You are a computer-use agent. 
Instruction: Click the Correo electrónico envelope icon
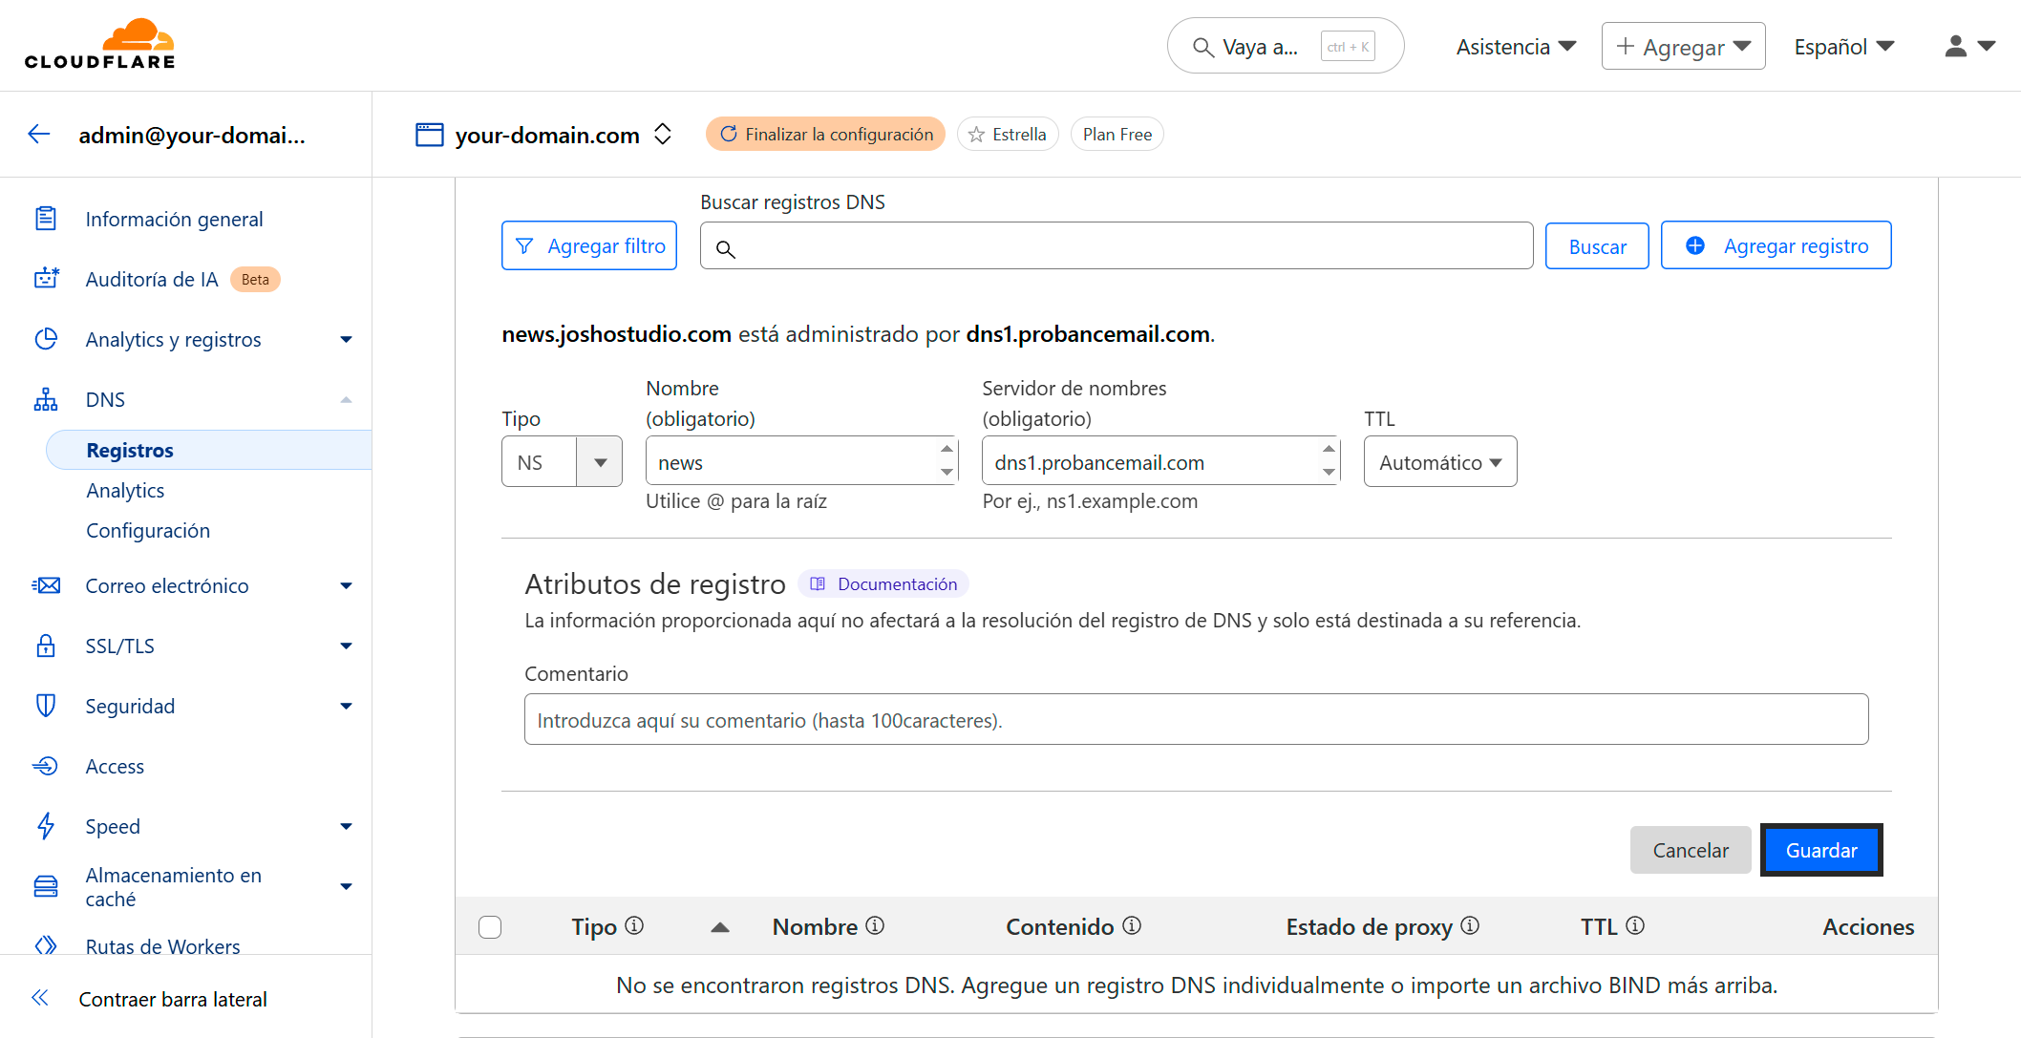click(x=46, y=585)
